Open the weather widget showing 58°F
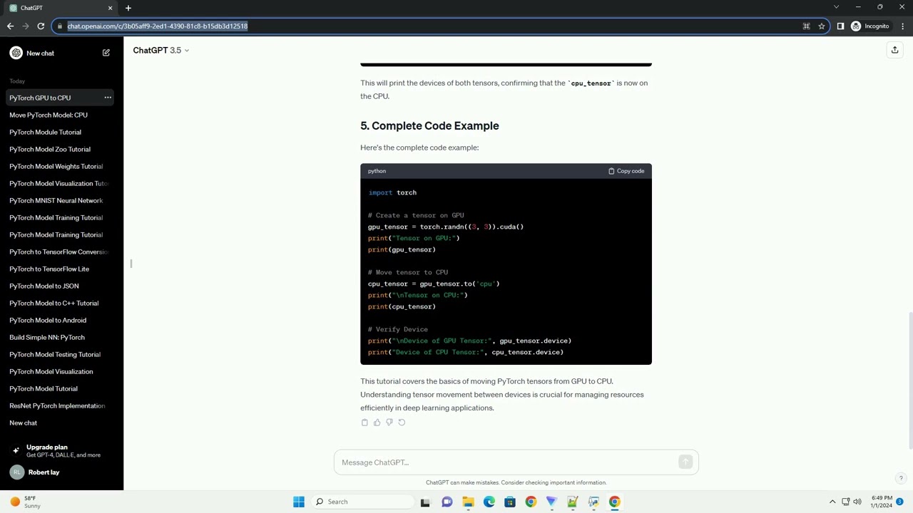 tap(25, 502)
